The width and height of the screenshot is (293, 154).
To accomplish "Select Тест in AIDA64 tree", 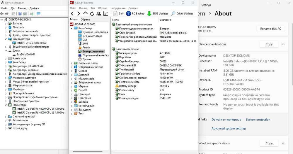I will coord(81,113).
